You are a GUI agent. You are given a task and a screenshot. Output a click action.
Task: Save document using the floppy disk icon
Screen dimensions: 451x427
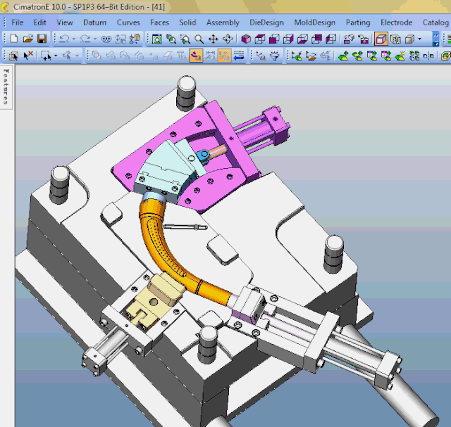(42, 39)
